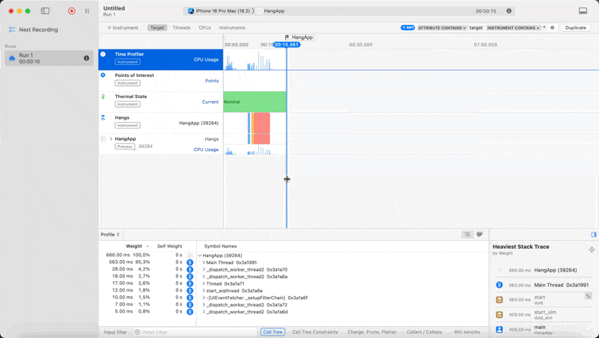Click the Thermal State instrument icon

click(x=103, y=96)
